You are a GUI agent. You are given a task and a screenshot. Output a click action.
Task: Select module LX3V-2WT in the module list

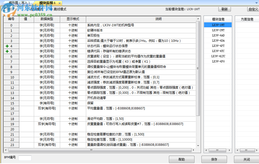click(218, 30)
